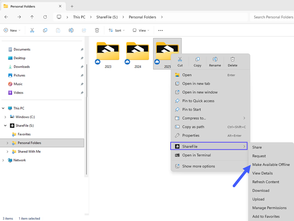Refresh the current folder view
This screenshot has height=221, width=294.
coord(45,17)
